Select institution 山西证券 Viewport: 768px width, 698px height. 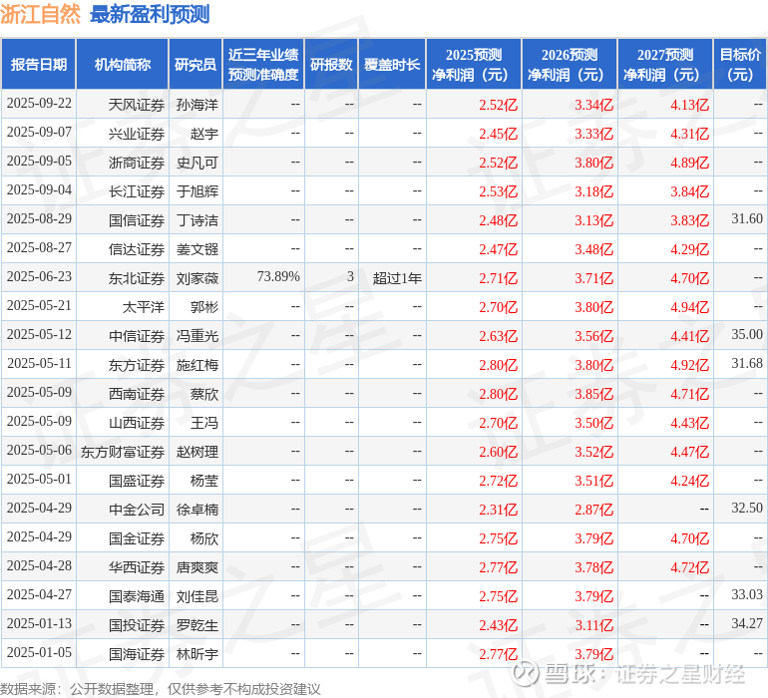(x=137, y=423)
